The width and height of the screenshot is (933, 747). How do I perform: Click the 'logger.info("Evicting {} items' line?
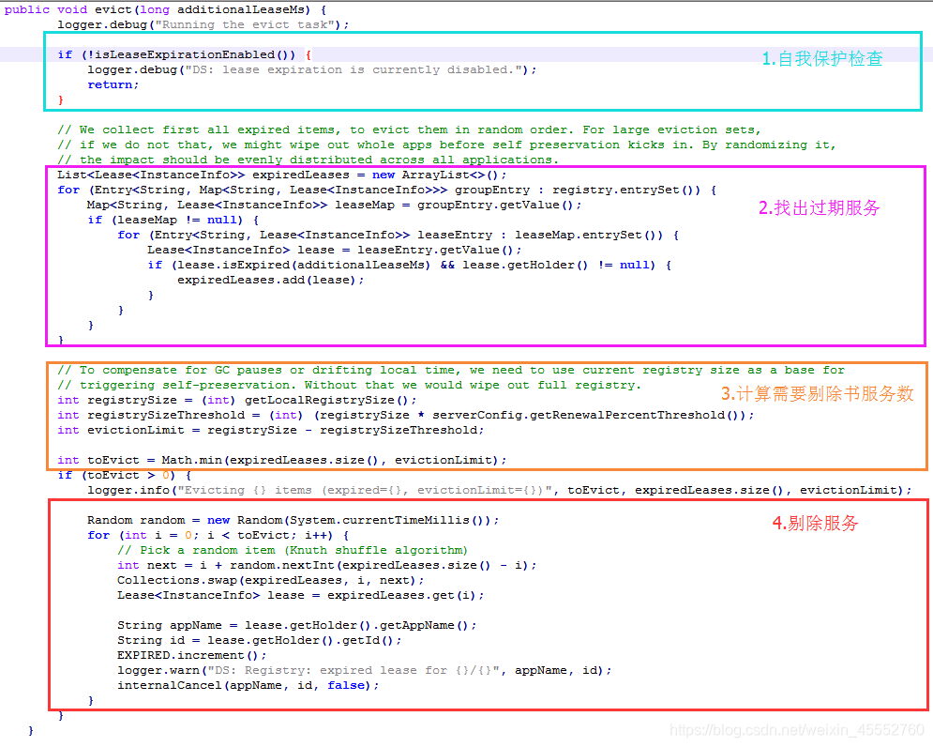pos(499,490)
